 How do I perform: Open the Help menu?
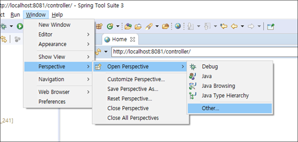click(57, 15)
